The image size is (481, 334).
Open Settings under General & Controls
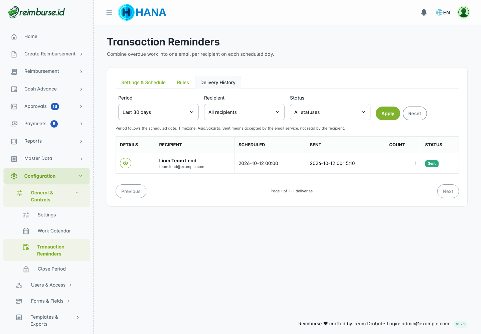tap(47, 215)
